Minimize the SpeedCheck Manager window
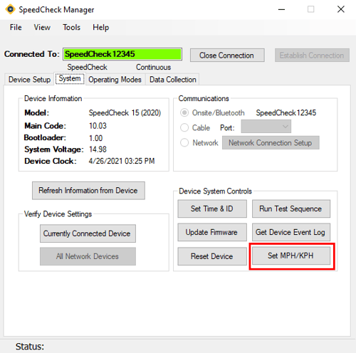The height and width of the screenshot is (353, 356). [x=282, y=9]
